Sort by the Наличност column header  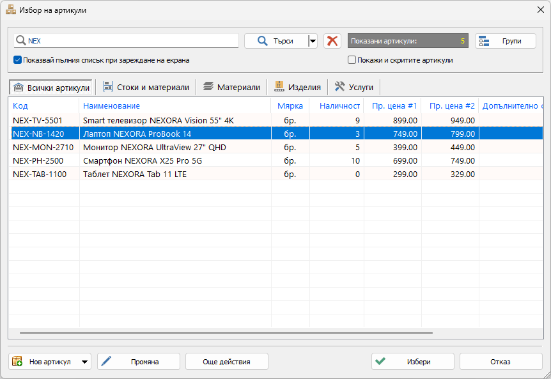(x=336, y=105)
